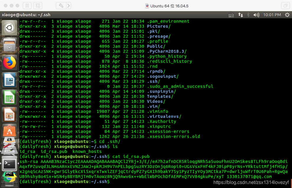Viewport: 292px width, 188px height.
Task: Click the .ssh/ directory entry
Action: (x=154, y=82)
